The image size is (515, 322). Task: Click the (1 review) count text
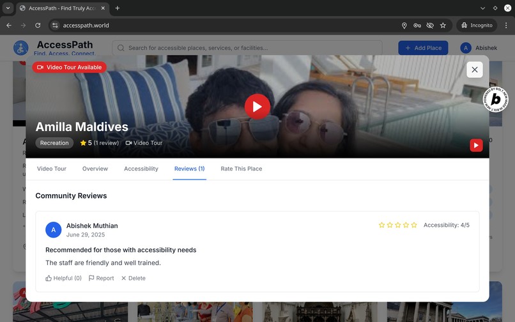106,143
